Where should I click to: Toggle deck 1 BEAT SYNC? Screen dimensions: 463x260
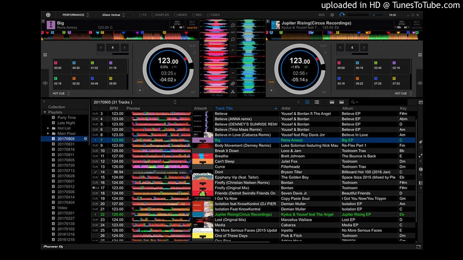pyautogui.click(x=192, y=23)
